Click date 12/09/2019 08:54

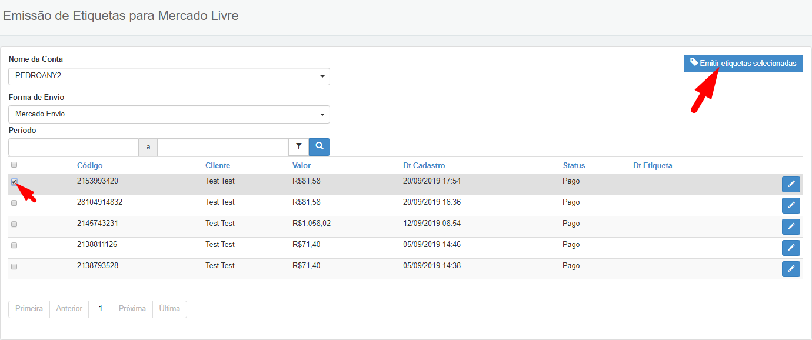coord(432,224)
